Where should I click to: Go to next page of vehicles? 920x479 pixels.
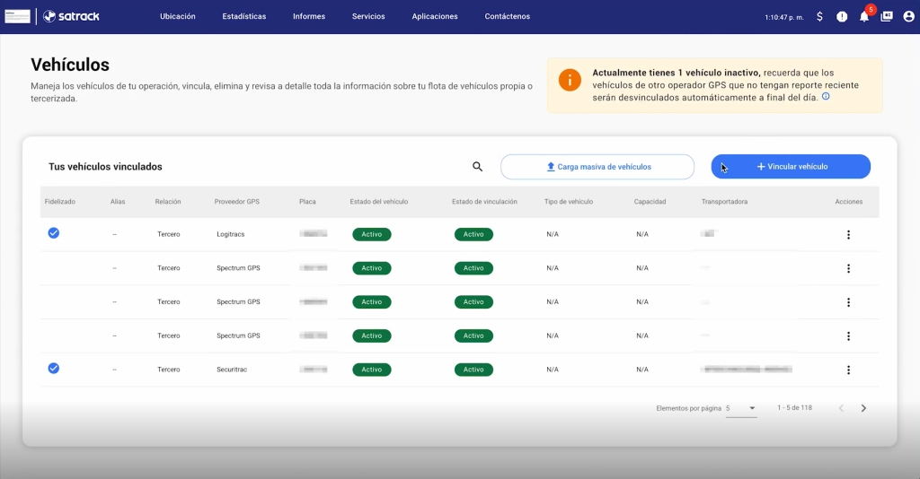pos(863,408)
